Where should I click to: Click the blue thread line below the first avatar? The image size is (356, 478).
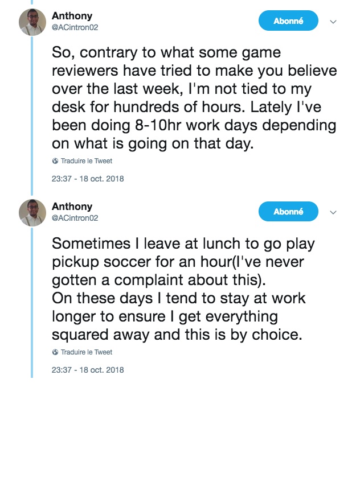32,114
